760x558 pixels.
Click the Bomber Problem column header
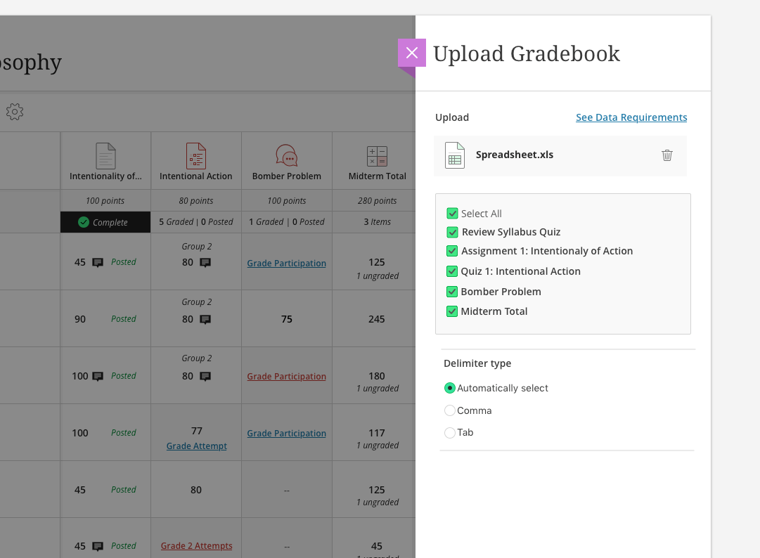coord(286,162)
